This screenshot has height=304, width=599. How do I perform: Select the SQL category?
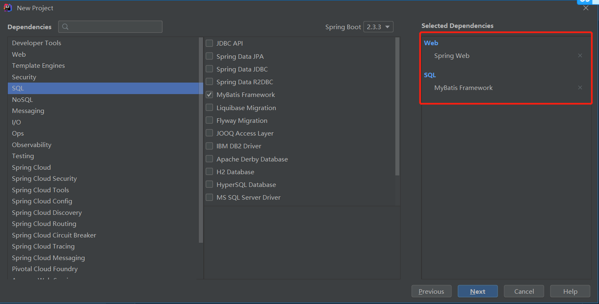(x=103, y=88)
